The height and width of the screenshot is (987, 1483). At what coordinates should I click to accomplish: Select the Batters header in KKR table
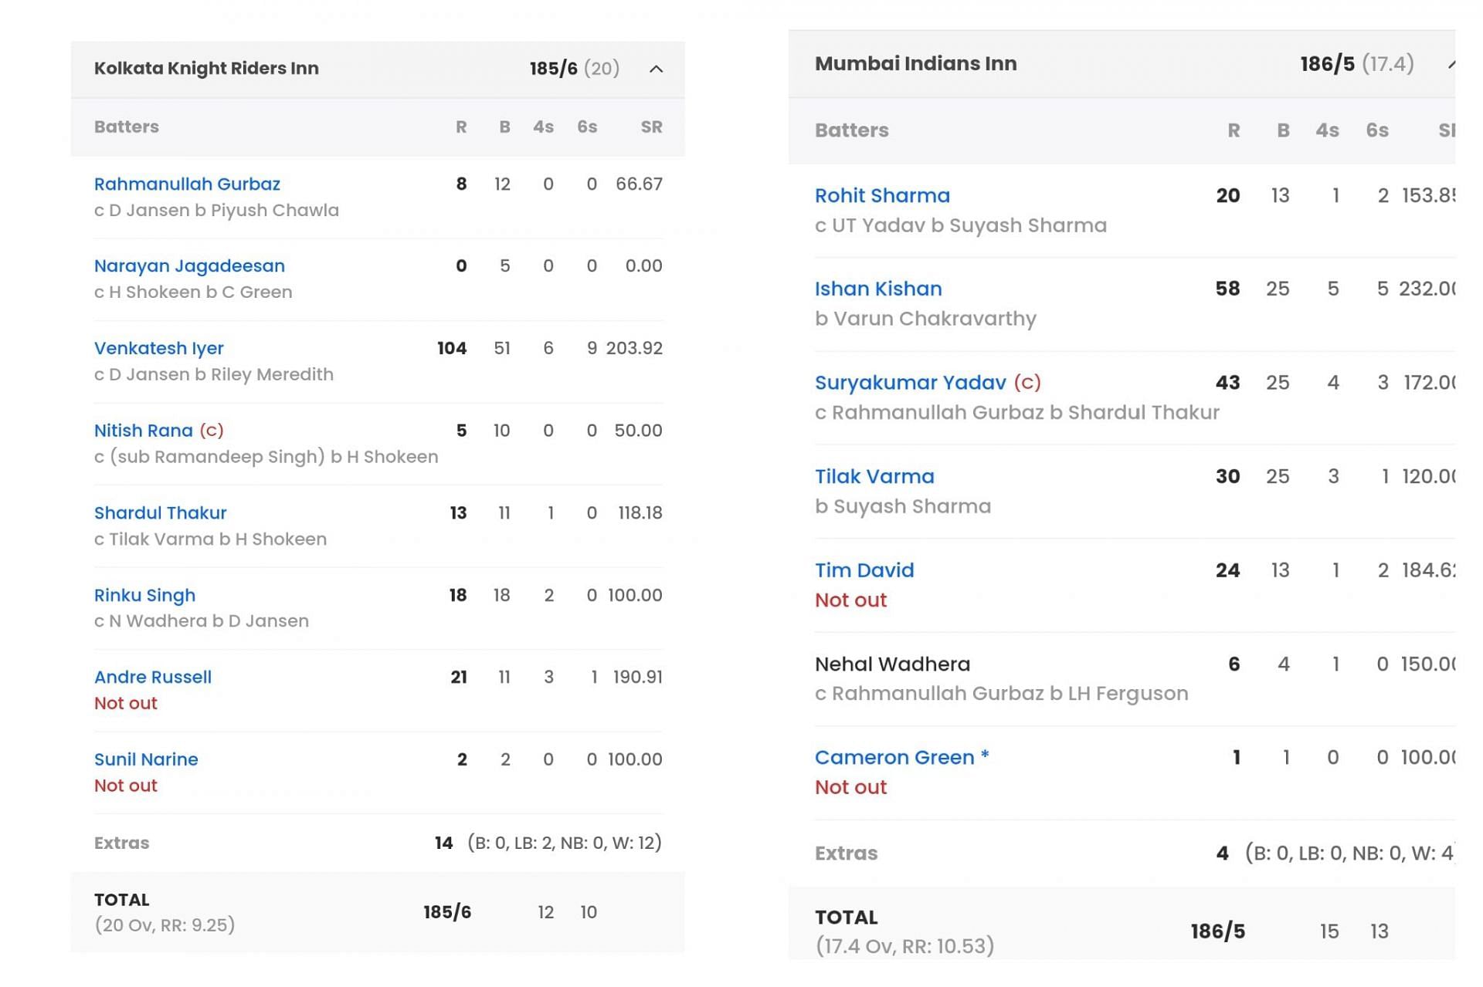127,127
